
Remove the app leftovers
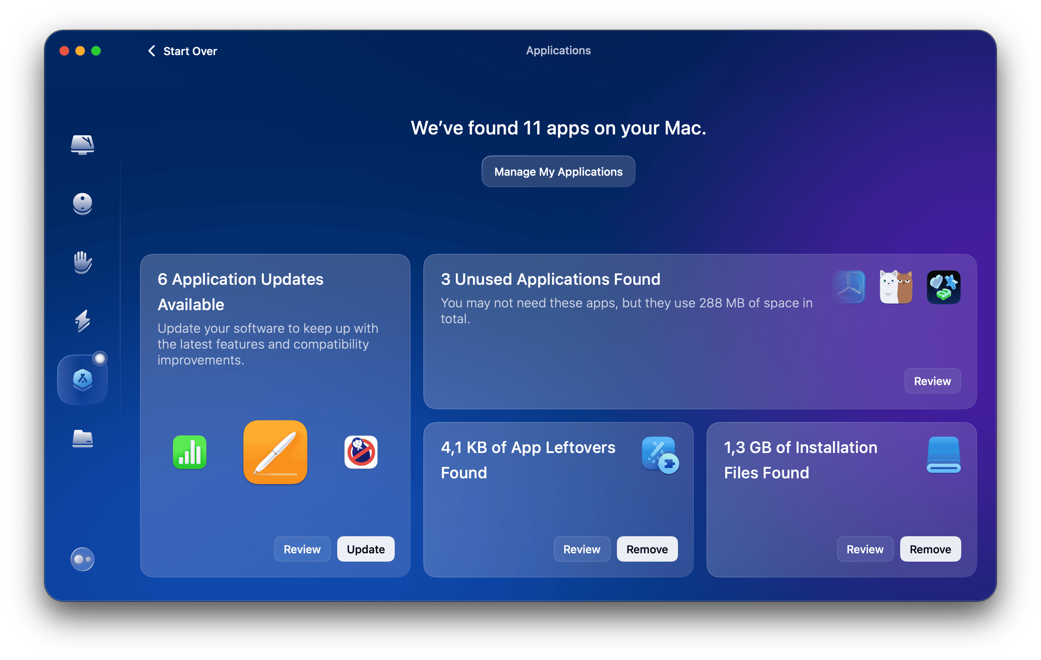(647, 549)
